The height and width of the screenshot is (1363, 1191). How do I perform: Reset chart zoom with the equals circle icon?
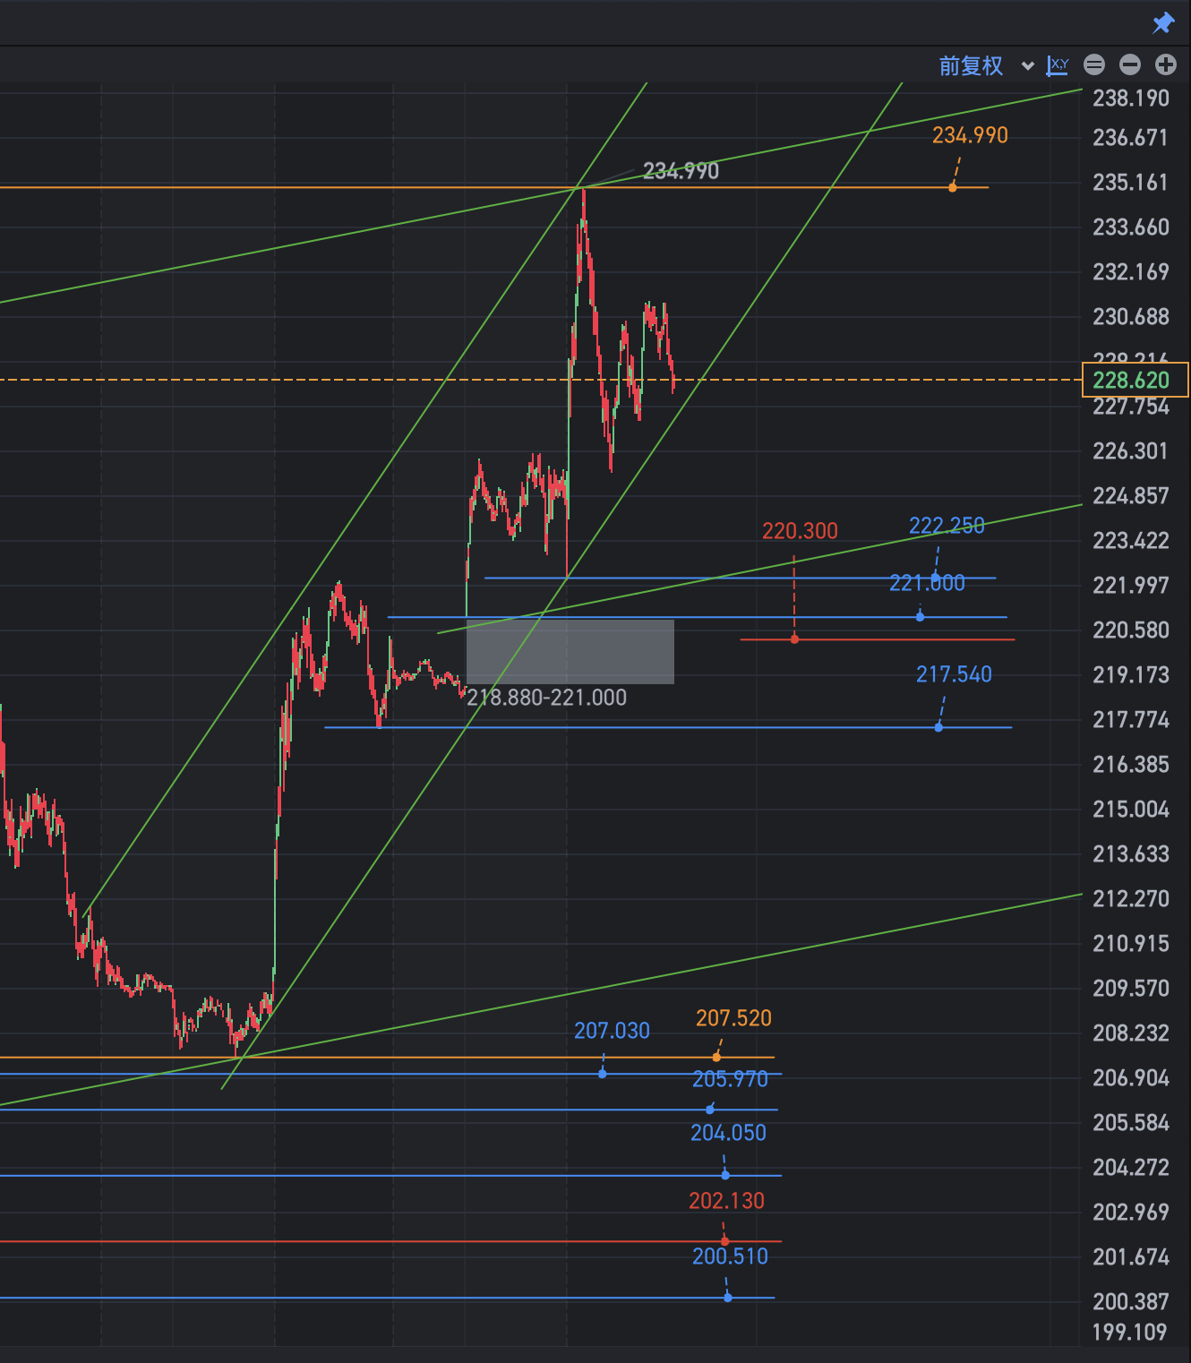(x=1094, y=64)
